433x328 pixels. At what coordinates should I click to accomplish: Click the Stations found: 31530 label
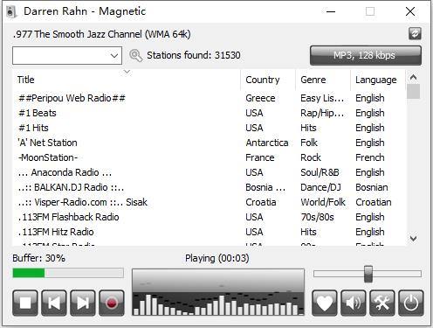(x=194, y=55)
